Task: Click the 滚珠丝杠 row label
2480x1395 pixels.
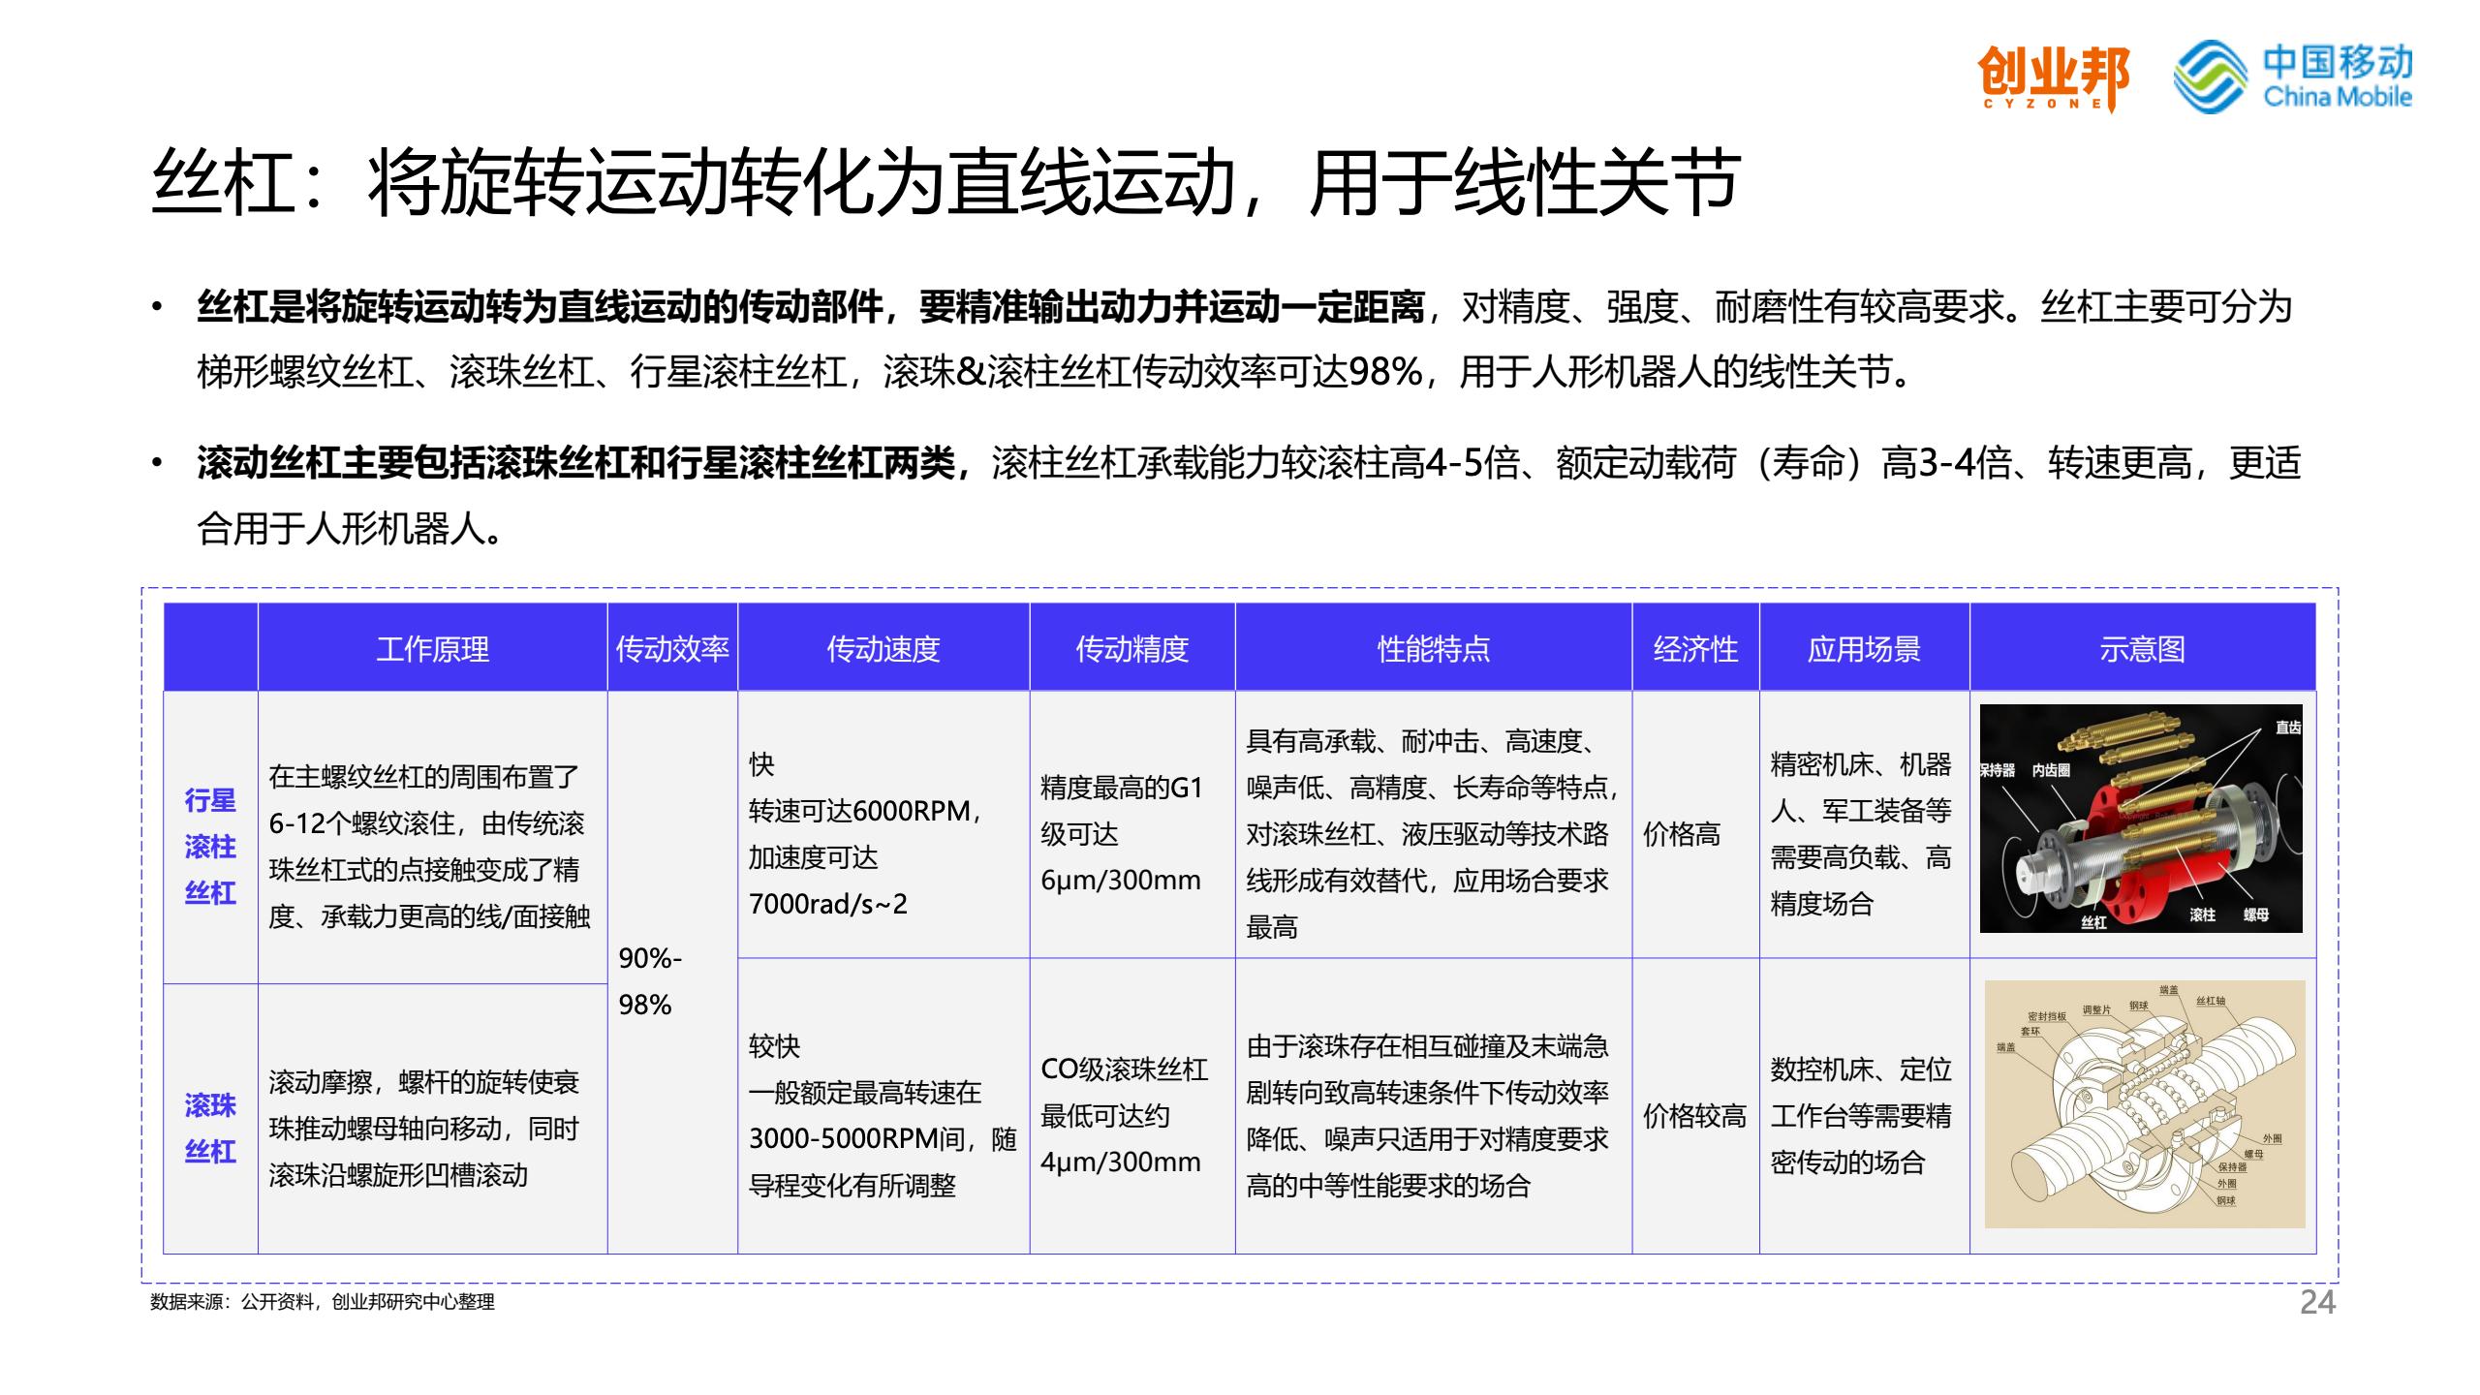Action: pyautogui.click(x=210, y=1128)
